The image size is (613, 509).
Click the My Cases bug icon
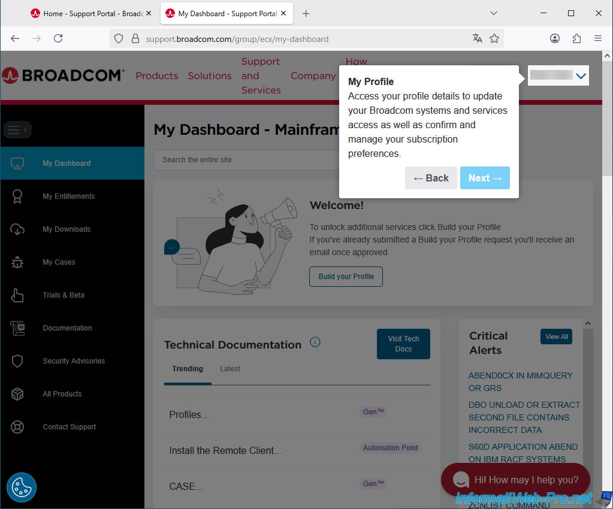[17, 262]
